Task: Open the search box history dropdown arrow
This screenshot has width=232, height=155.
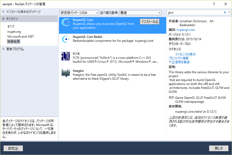Action: 229,12
